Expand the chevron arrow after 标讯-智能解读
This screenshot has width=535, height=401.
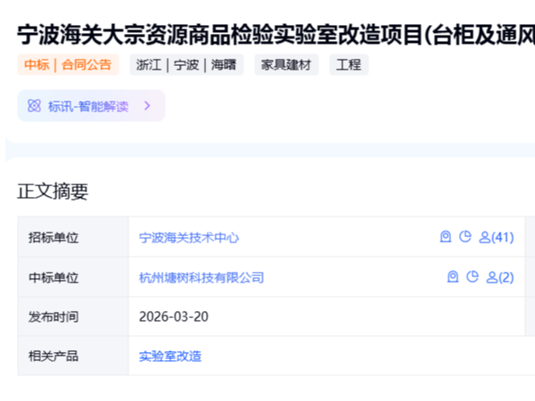(147, 106)
